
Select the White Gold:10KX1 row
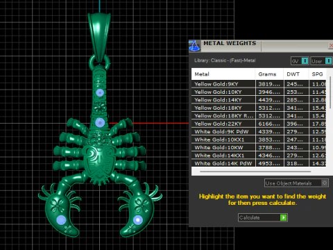(x=259, y=140)
